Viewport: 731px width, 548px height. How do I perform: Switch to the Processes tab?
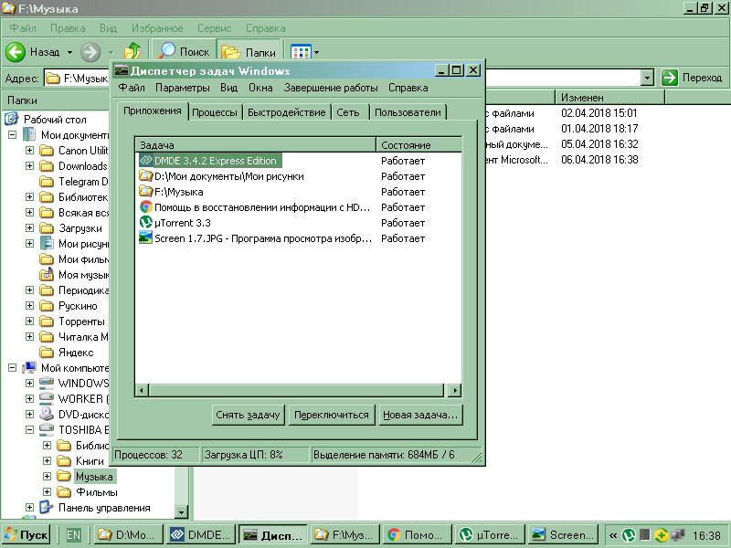(216, 112)
